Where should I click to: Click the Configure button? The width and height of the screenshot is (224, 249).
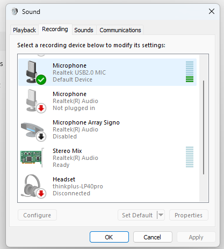tap(37, 215)
